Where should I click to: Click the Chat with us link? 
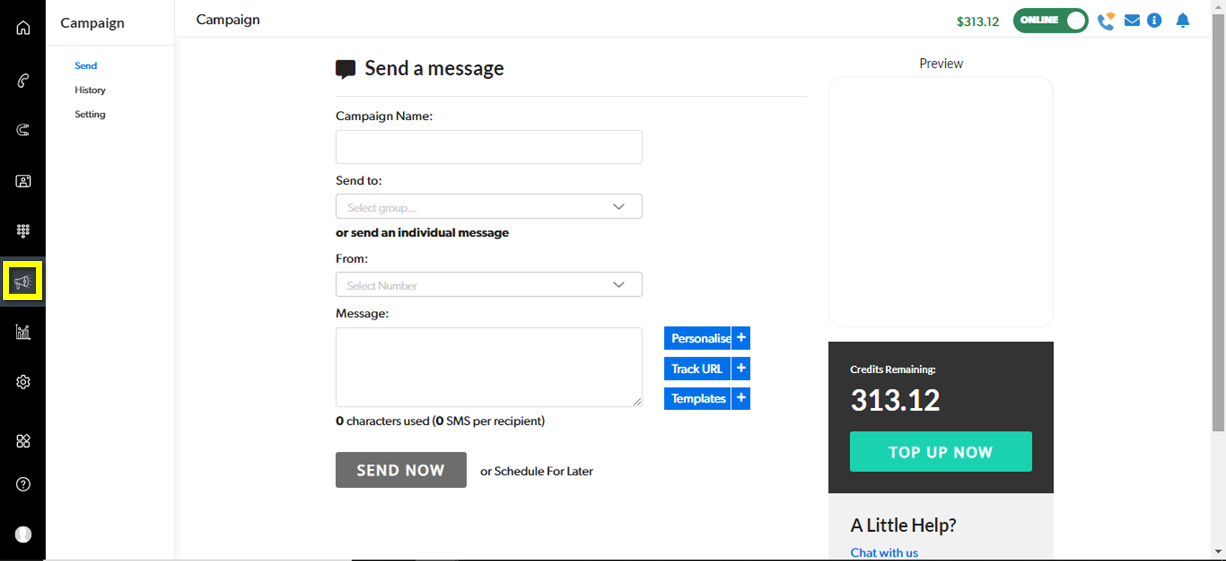click(x=884, y=552)
